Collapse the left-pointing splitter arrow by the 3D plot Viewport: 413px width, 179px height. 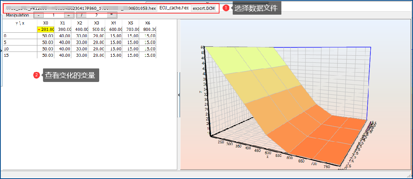click(179, 95)
